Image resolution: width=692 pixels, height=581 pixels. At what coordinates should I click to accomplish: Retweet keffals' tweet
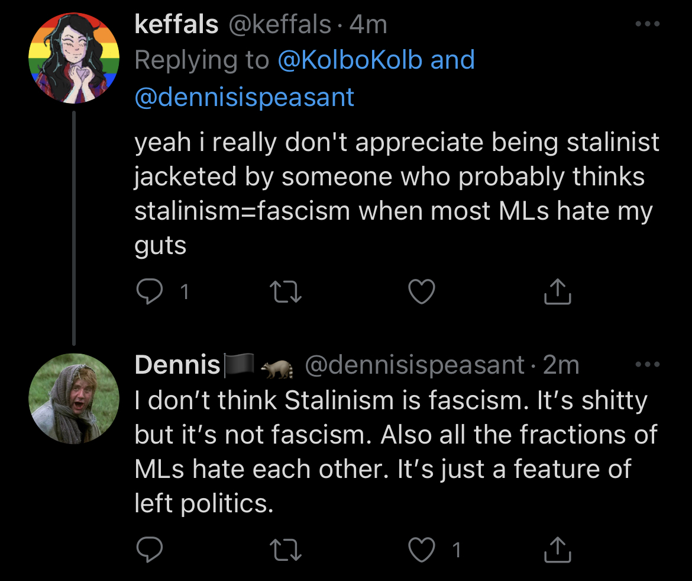click(286, 292)
